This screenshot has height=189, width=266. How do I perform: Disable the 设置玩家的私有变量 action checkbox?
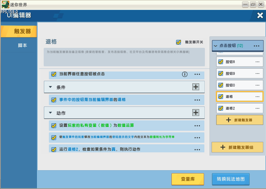[54, 126]
